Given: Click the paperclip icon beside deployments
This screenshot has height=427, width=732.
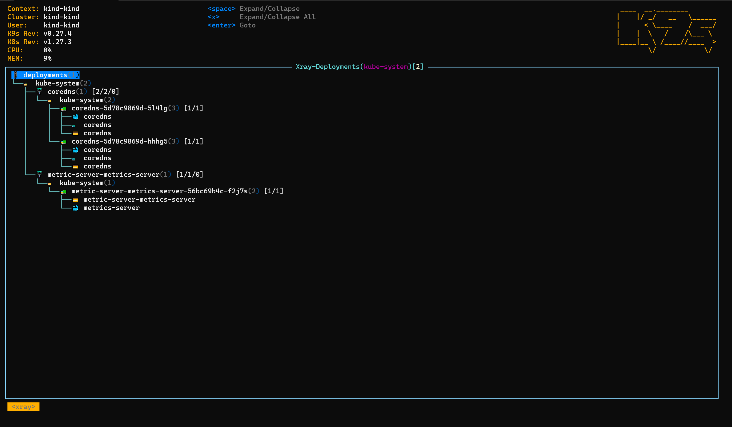Looking at the screenshot, I should pyautogui.click(x=15, y=75).
